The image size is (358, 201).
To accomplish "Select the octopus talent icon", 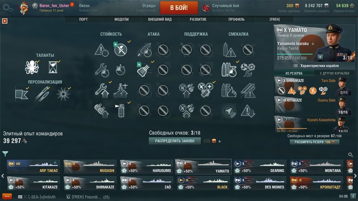I will coord(32,68).
